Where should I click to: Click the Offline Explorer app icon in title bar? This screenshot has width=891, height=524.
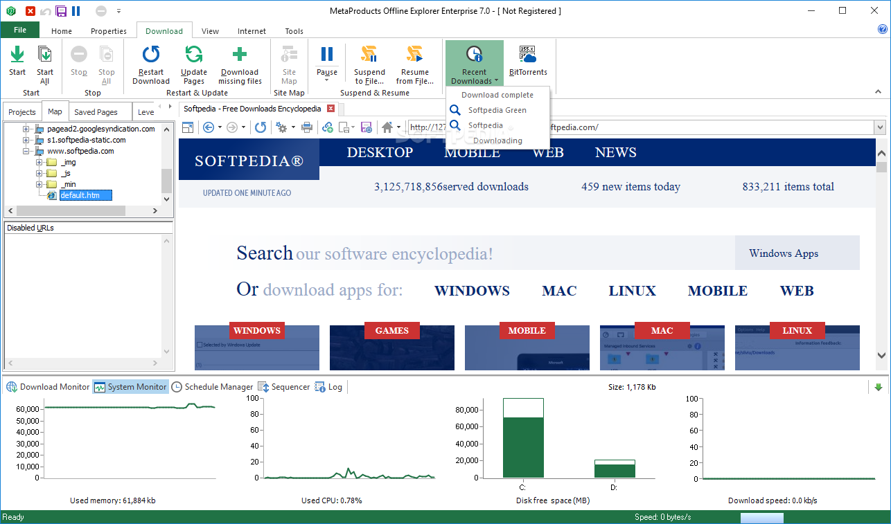point(10,11)
